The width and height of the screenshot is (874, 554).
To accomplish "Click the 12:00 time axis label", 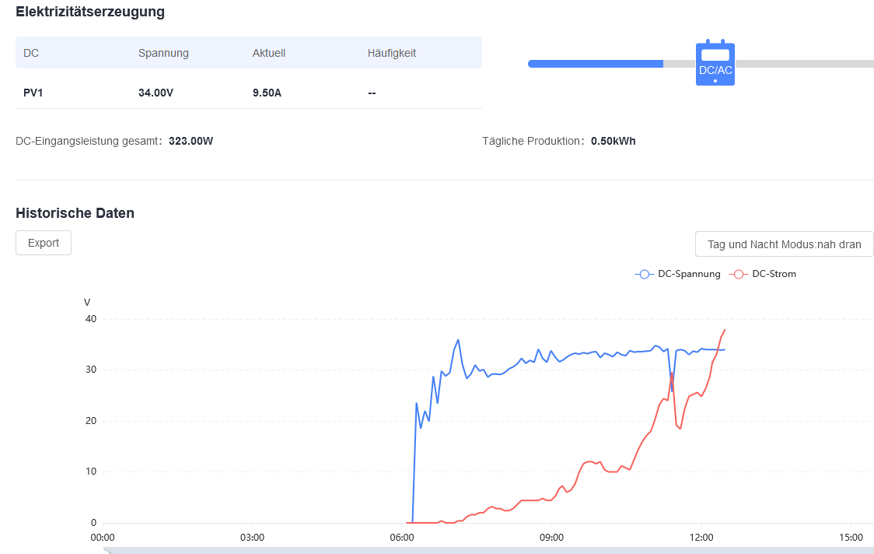I will tap(701, 537).
